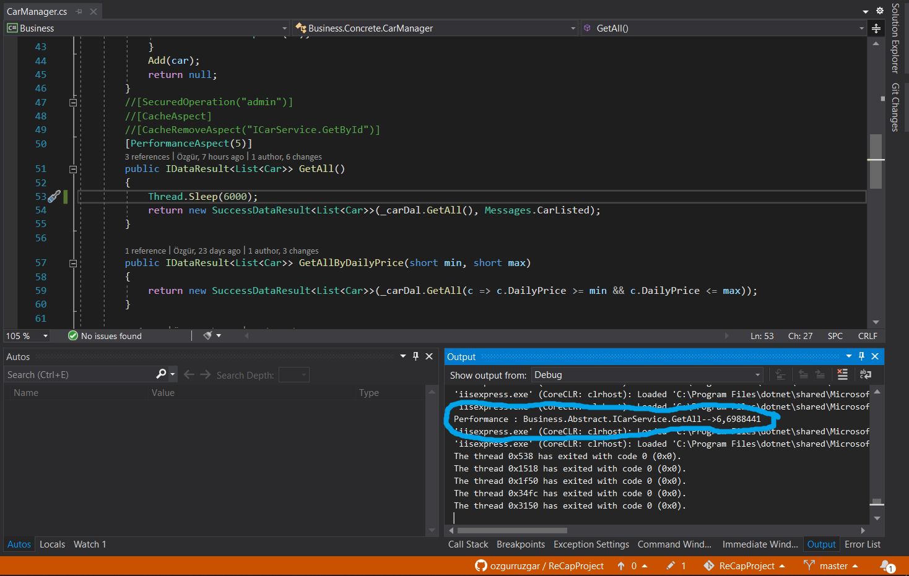Viewport: 909px width, 576px height.
Task: Click the editor vertical scrollbar thumb
Action: click(x=876, y=161)
